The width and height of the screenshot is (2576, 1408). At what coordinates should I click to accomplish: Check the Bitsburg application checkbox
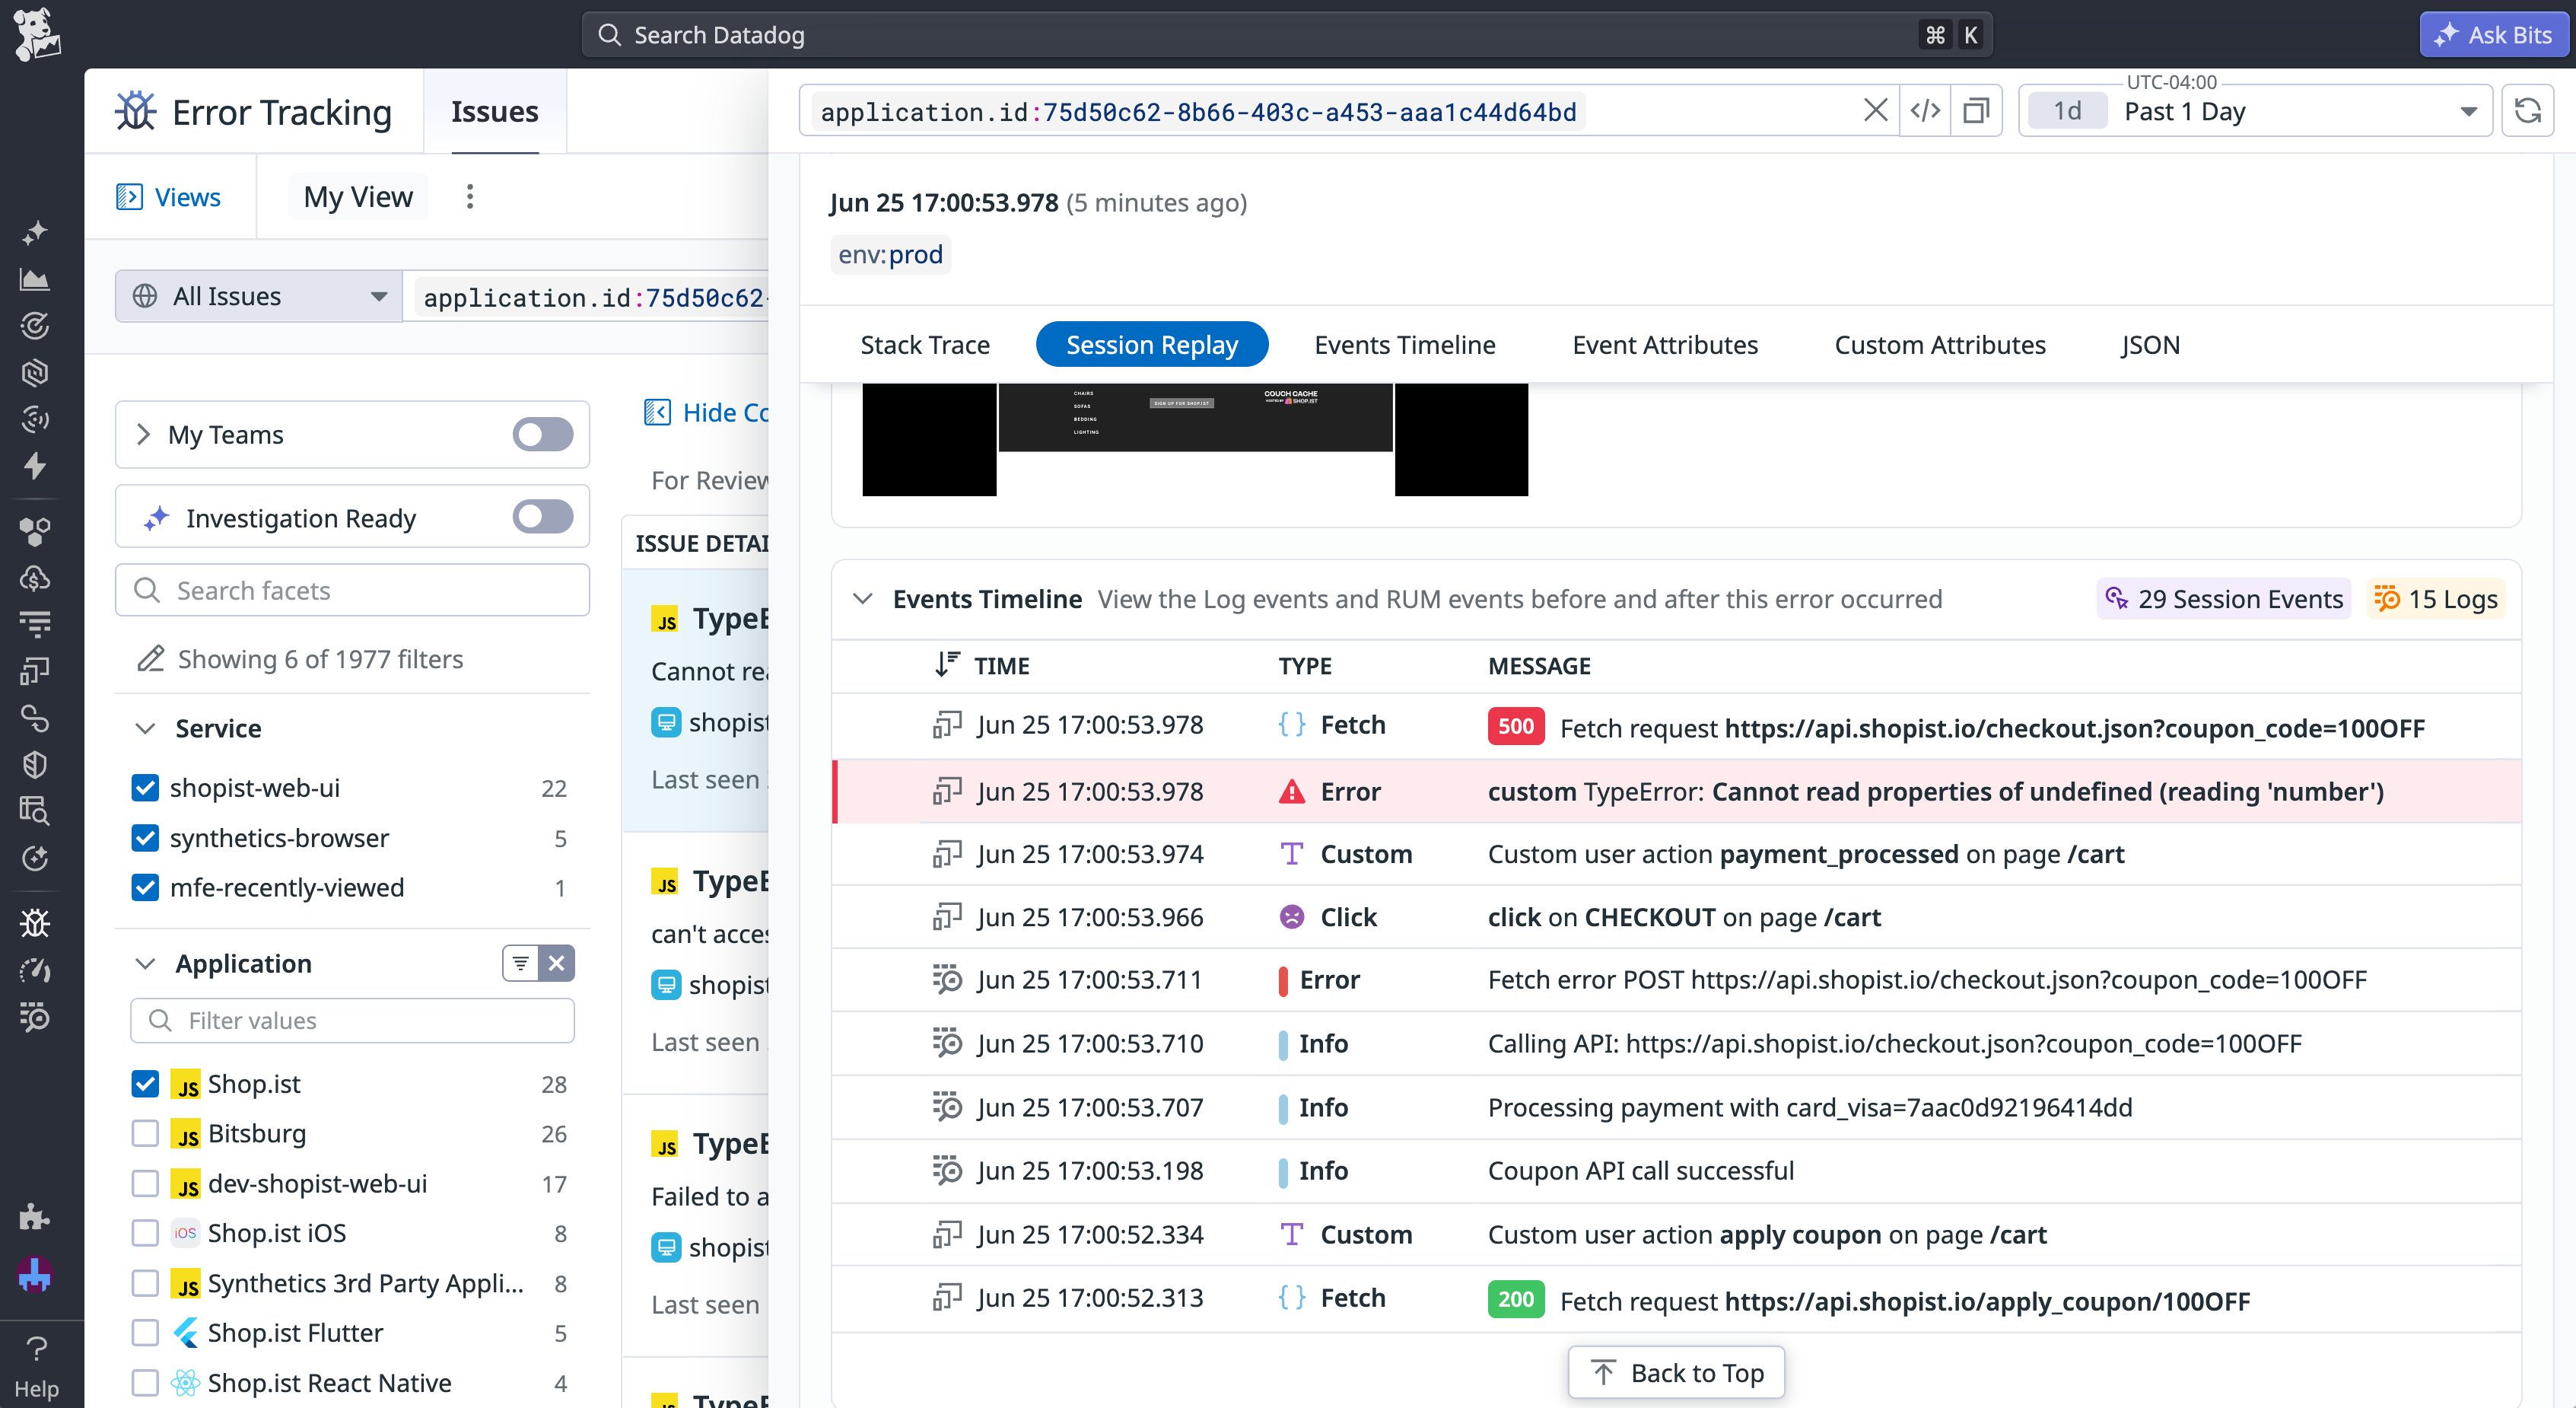point(145,1132)
